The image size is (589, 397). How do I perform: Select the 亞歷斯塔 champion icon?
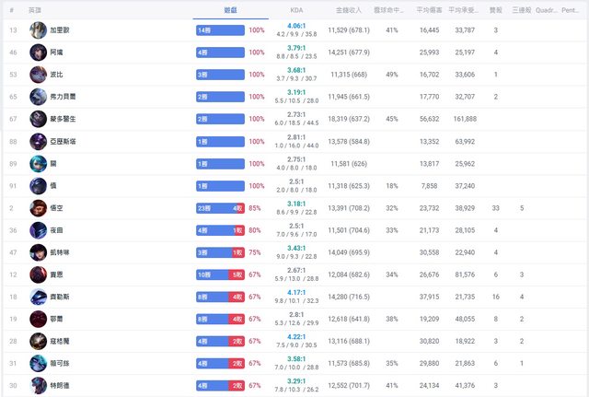[38, 141]
